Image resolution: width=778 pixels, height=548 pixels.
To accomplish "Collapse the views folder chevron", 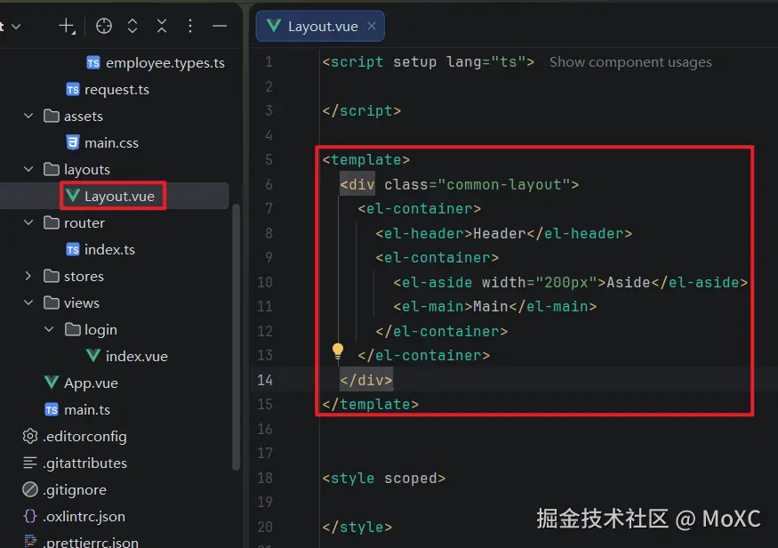I will pyautogui.click(x=28, y=302).
